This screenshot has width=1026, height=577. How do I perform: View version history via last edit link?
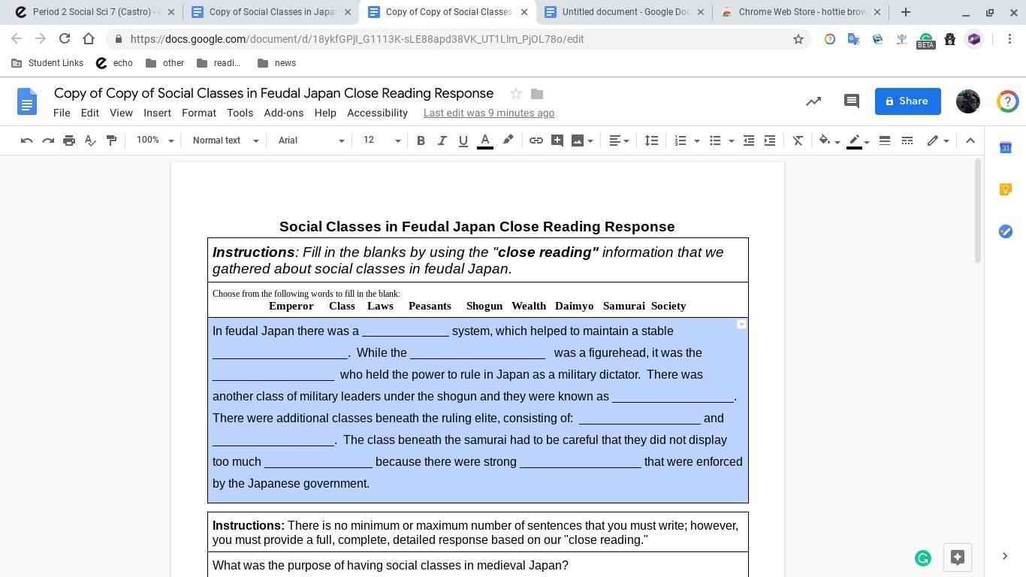(489, 113)
